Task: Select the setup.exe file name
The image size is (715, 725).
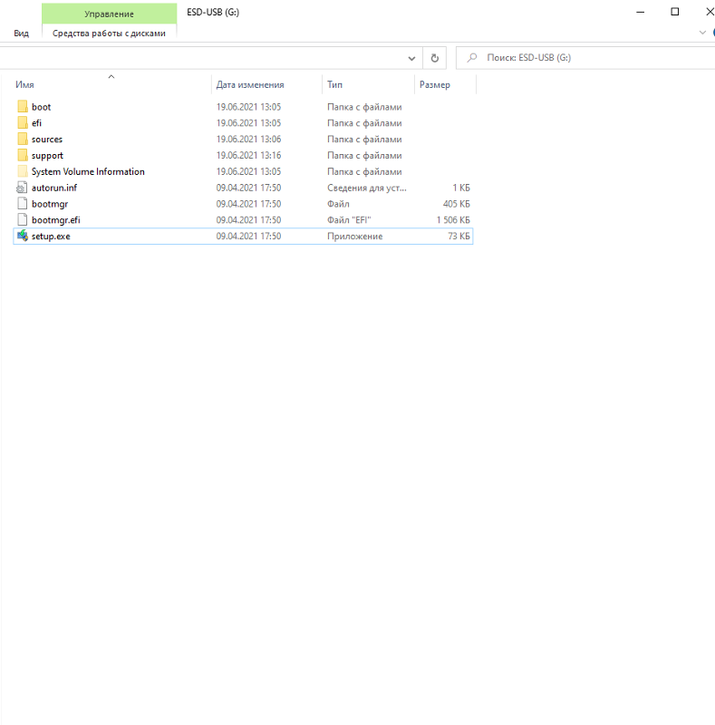Action: point(51,237)
